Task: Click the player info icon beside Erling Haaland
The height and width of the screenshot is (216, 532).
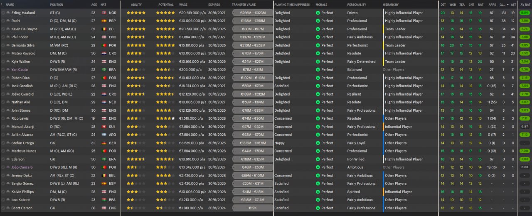Action: point(8,13)
